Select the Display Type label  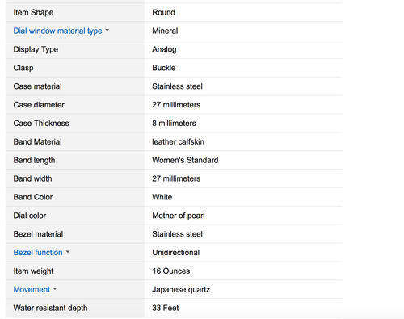[x=36, y=49]
